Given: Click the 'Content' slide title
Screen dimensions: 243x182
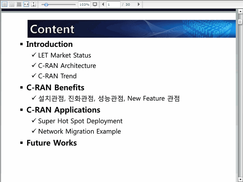Looking at the screenshot, I should pyautogui.click(x=52, y=29).
